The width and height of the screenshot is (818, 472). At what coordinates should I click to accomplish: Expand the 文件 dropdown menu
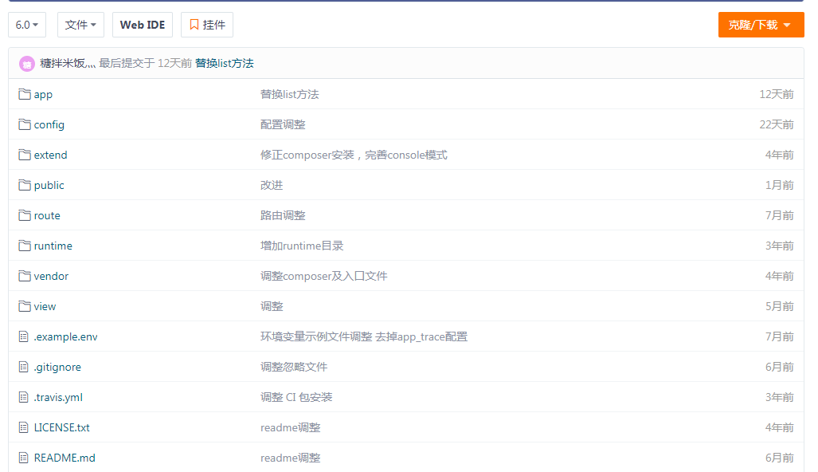[x=80, y=25]
